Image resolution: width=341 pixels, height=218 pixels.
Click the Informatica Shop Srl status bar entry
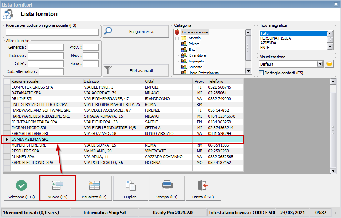pyautogui.click(x=104, y=213)
